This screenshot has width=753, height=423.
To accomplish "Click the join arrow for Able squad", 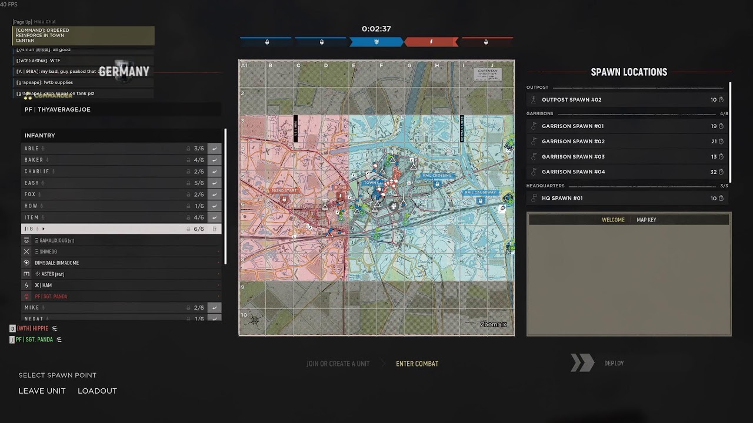I will coord(214,149).
